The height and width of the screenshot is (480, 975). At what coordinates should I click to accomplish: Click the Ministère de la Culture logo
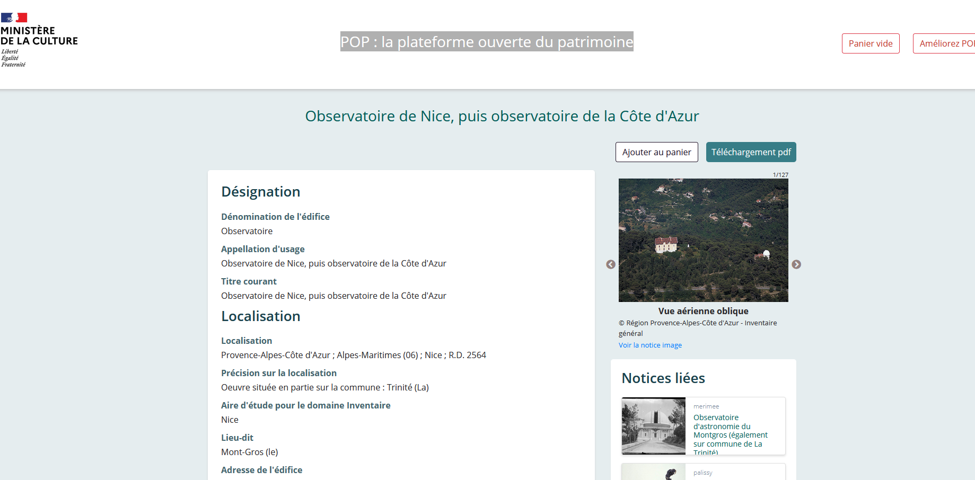coord(39,40)
